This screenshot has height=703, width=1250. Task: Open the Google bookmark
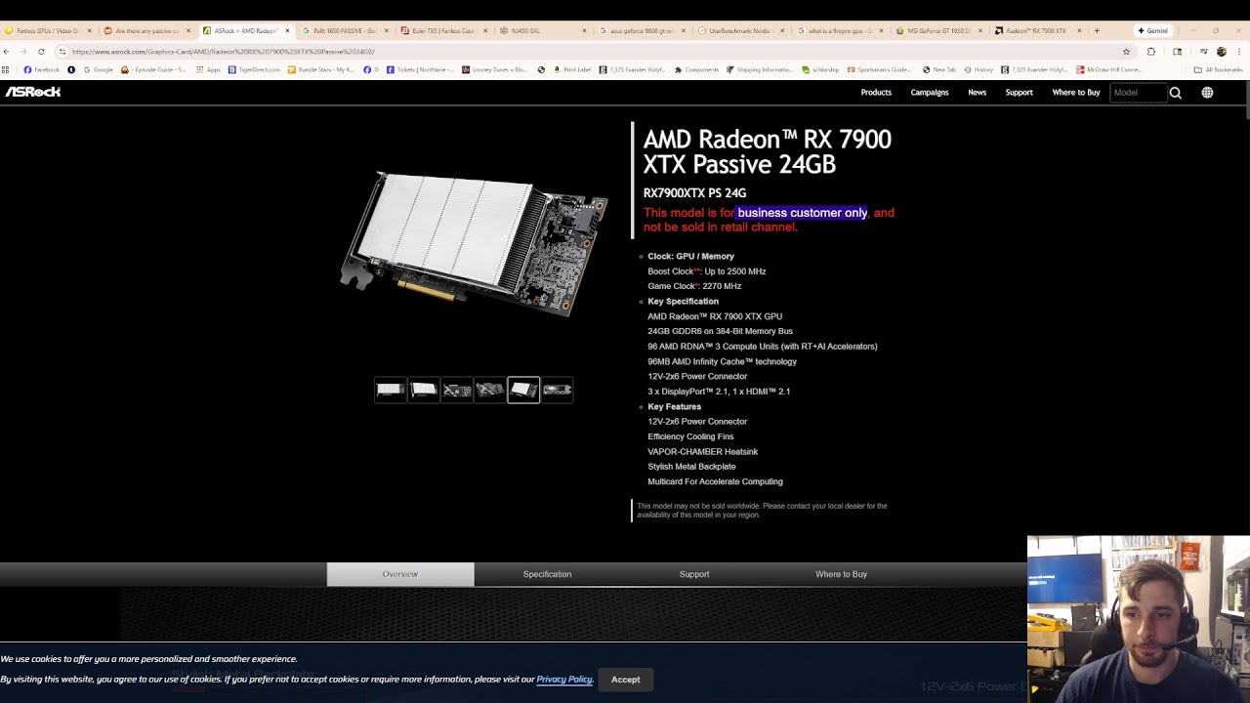(x=99, y=69)
